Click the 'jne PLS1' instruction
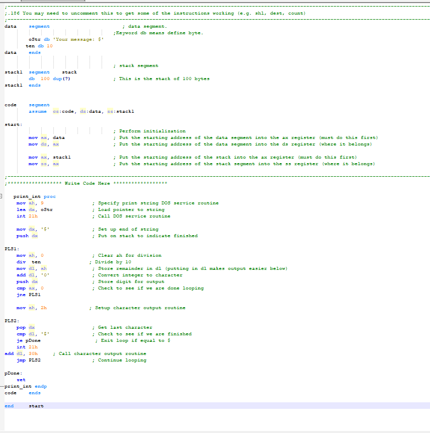 [x=29, y=295]
